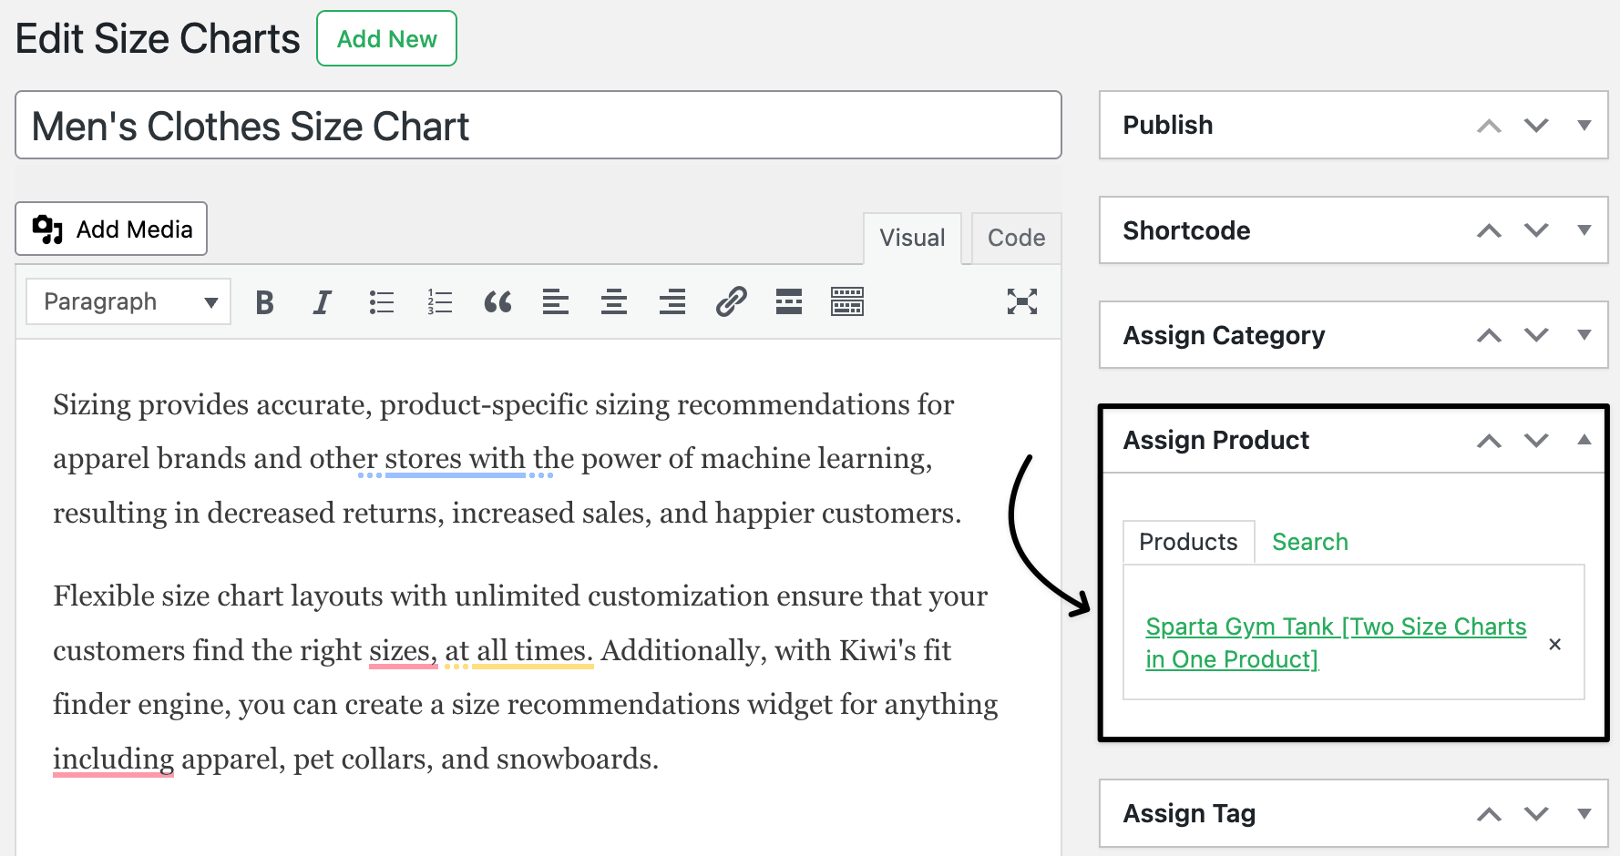Toggle the toolbar kitchen sink

(x=847, y=301)
